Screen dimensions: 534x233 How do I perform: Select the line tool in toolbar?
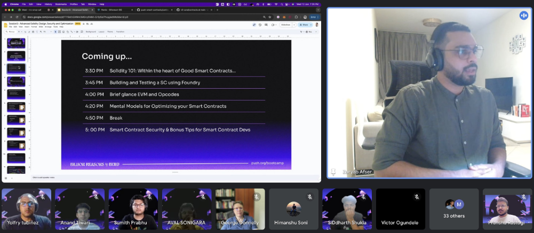(x=71, y=32)
